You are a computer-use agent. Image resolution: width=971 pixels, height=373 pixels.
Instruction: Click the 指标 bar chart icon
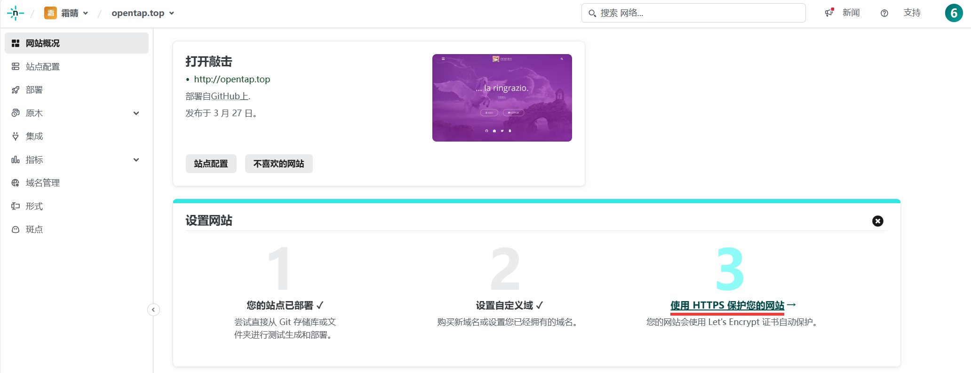click(16, 160)
